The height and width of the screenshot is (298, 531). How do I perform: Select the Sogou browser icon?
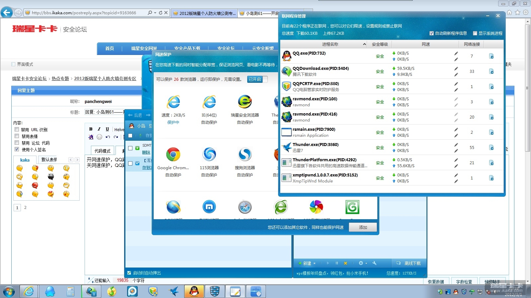click(245, 154)
